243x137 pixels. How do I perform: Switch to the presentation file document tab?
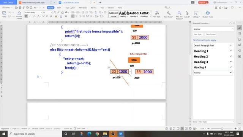37,3
